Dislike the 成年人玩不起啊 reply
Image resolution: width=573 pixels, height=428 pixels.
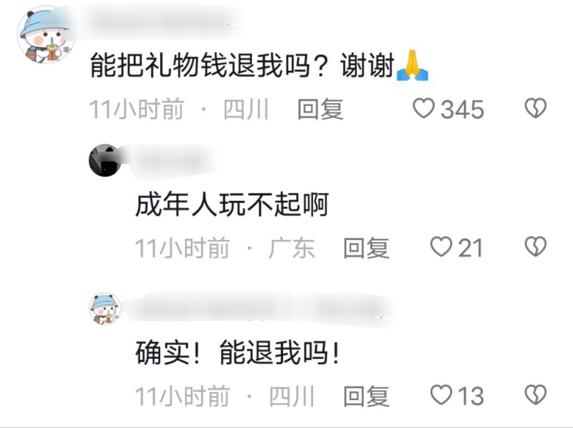click(x=536, y=247)
